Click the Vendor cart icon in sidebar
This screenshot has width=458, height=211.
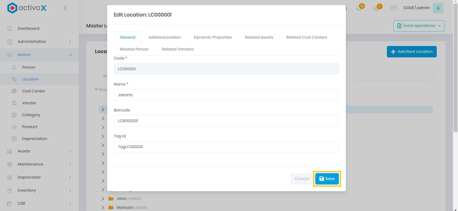(14, 103)
